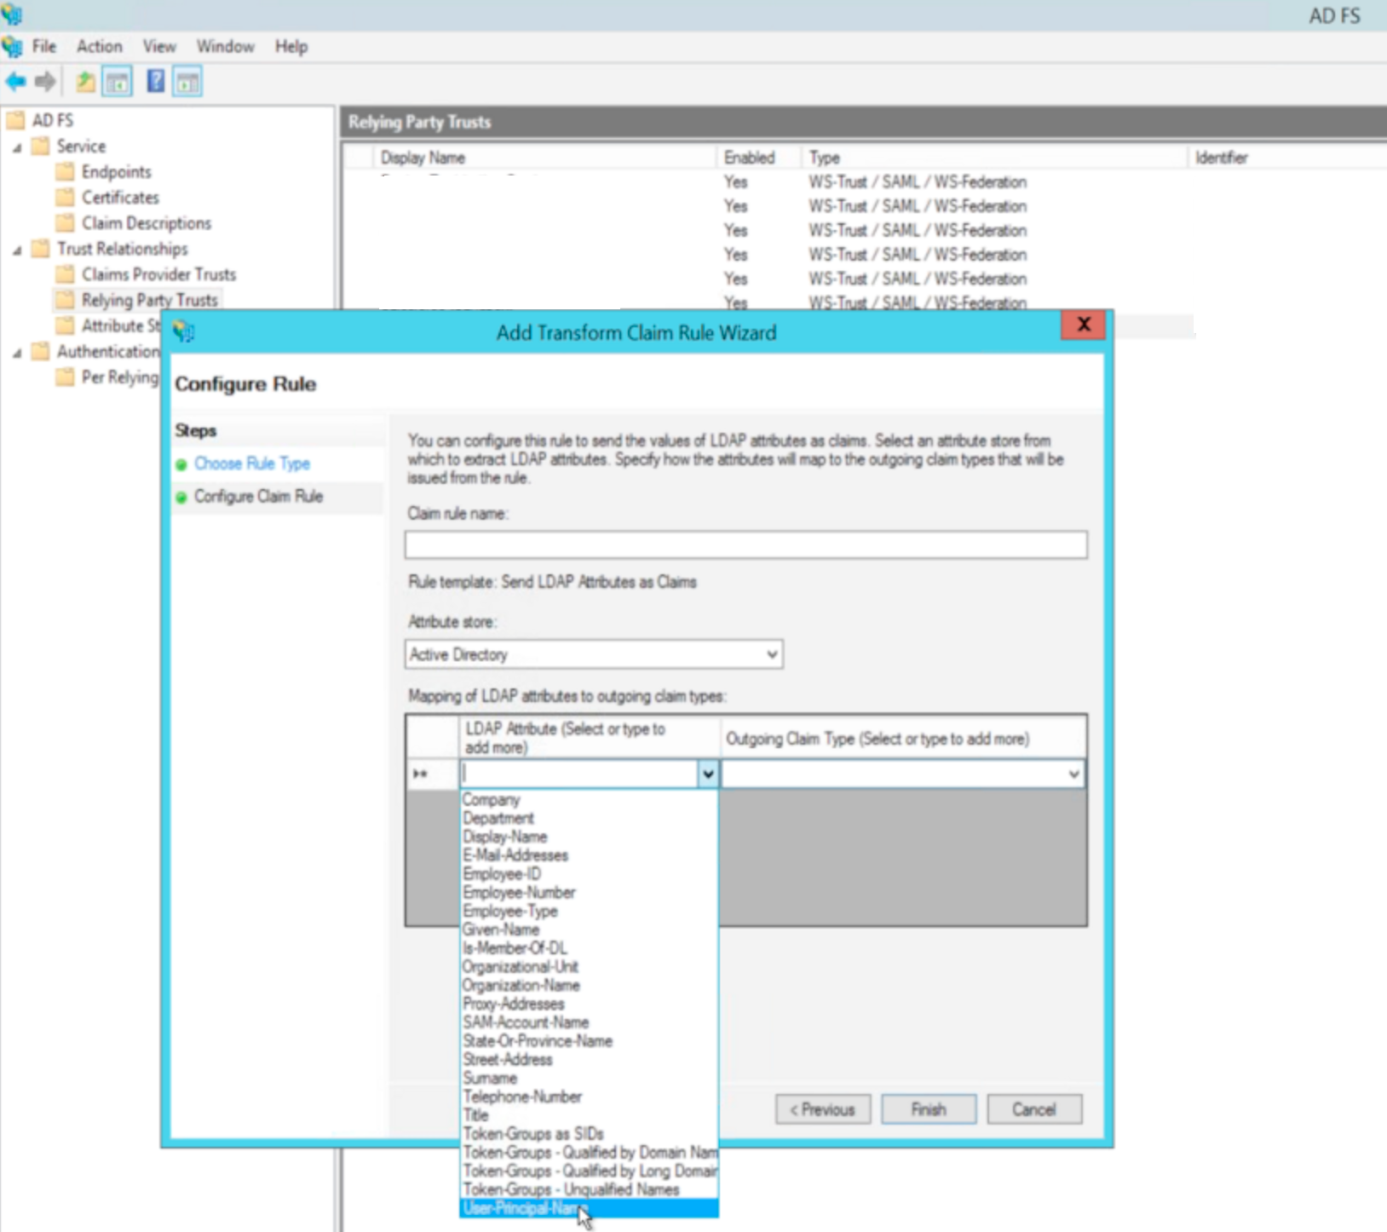Select the new row header cell

[433, 774]
